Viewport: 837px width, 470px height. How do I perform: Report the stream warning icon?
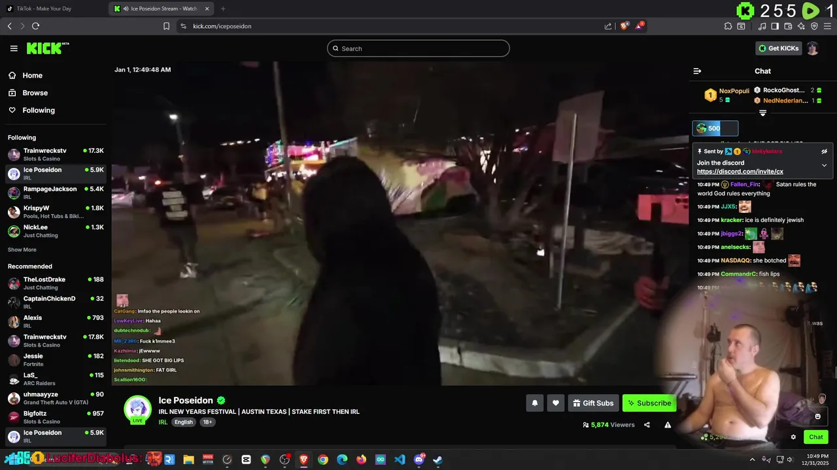668,425
